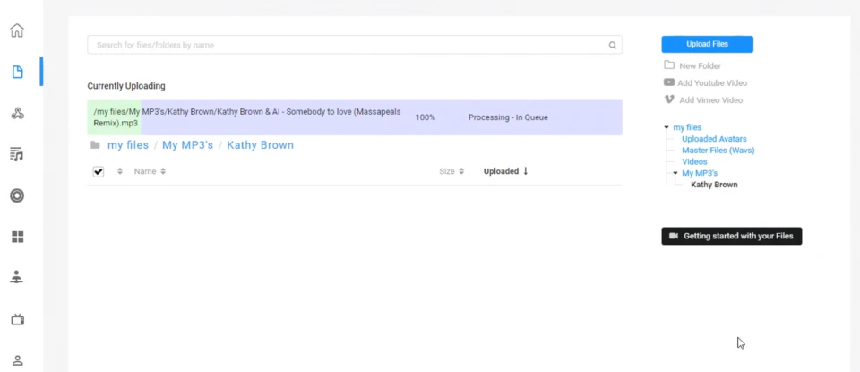Open the four-squares grid icon in sidebar
The width and height of the screenshot is (860, 372).
pyautogui.click(x=18, y=237)
